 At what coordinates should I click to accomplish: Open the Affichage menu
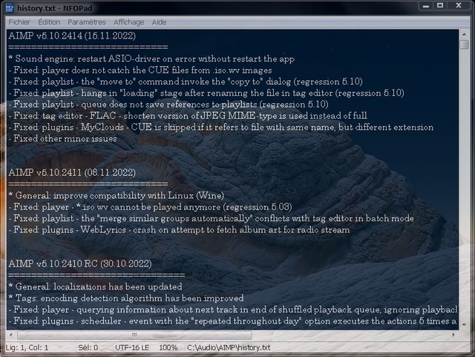[x=128, y=22]
